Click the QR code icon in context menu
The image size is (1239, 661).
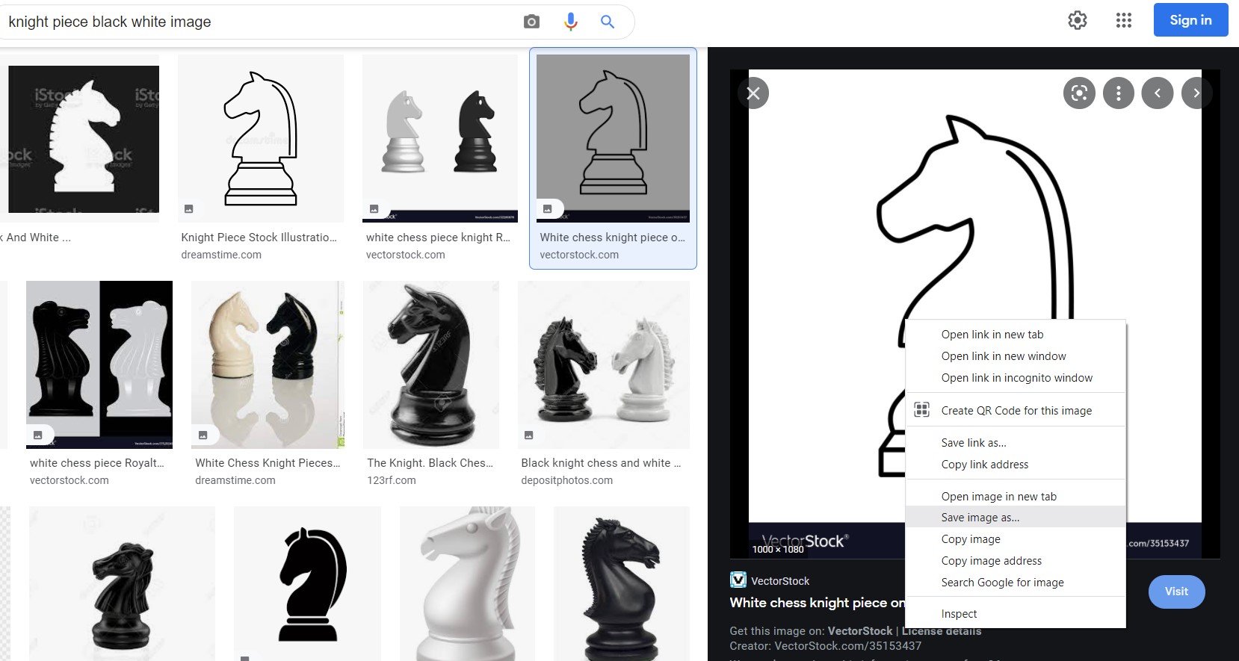tap(922, 410)
